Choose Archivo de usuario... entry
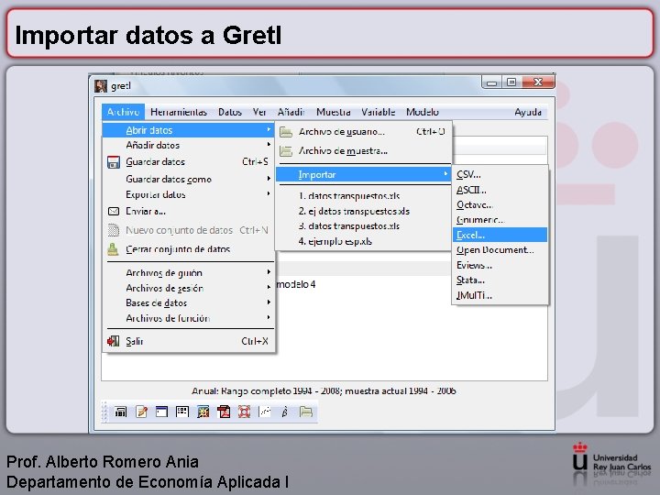This screenshot has width=660, height=495. coord(364,132)
